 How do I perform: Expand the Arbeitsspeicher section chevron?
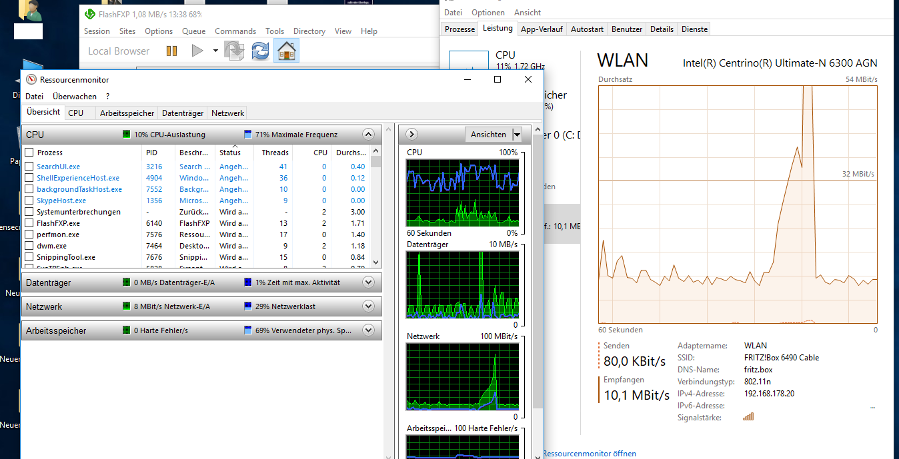click(x=368, y=330)
